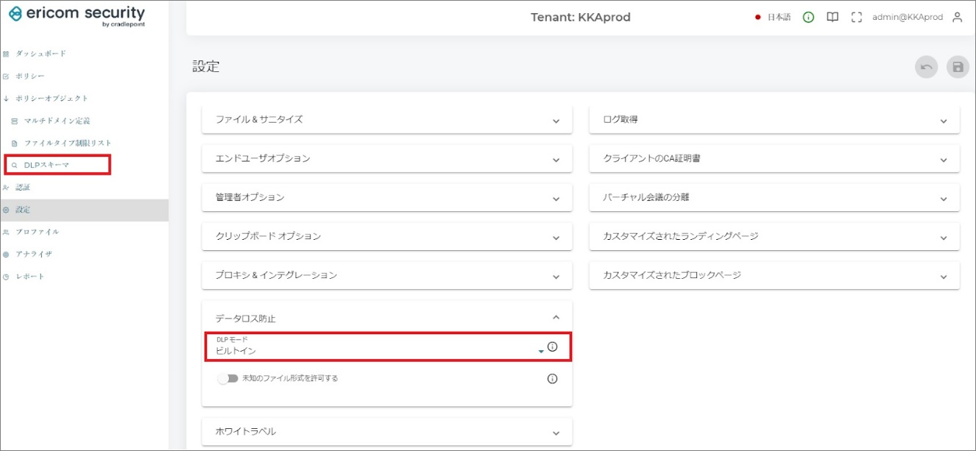Click the user profile icon beside admin@KKAprod
The height and width of the screenshot is (451, 976).
957,17
